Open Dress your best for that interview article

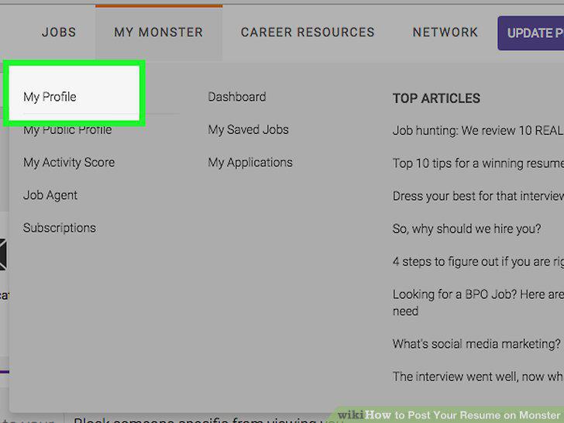[478, 196]
